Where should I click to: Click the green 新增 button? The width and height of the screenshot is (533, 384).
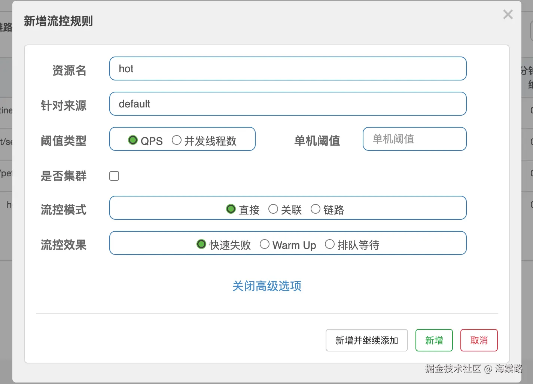(434, 340)
